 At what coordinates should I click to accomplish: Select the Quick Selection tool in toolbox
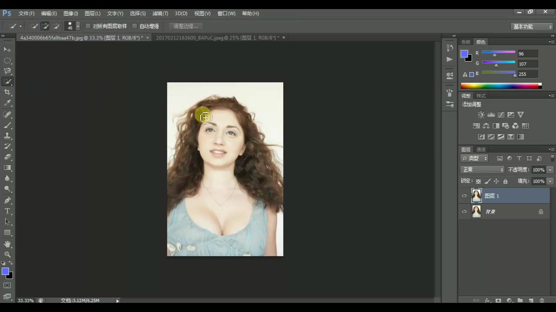(x=7, y=81)
